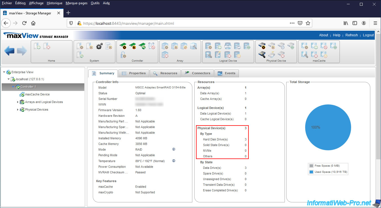Reload the page with browser refresh button
This screenshot has width=381, height=208.
pyautogui.click(x=25, y=23)
